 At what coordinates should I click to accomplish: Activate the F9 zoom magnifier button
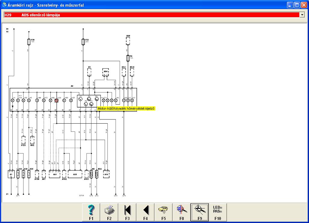point(200,212)
